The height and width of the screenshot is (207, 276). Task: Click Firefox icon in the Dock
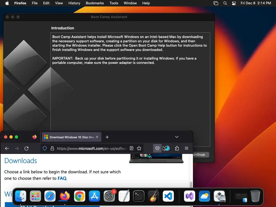pyautogui.click(x=65, y=196)
